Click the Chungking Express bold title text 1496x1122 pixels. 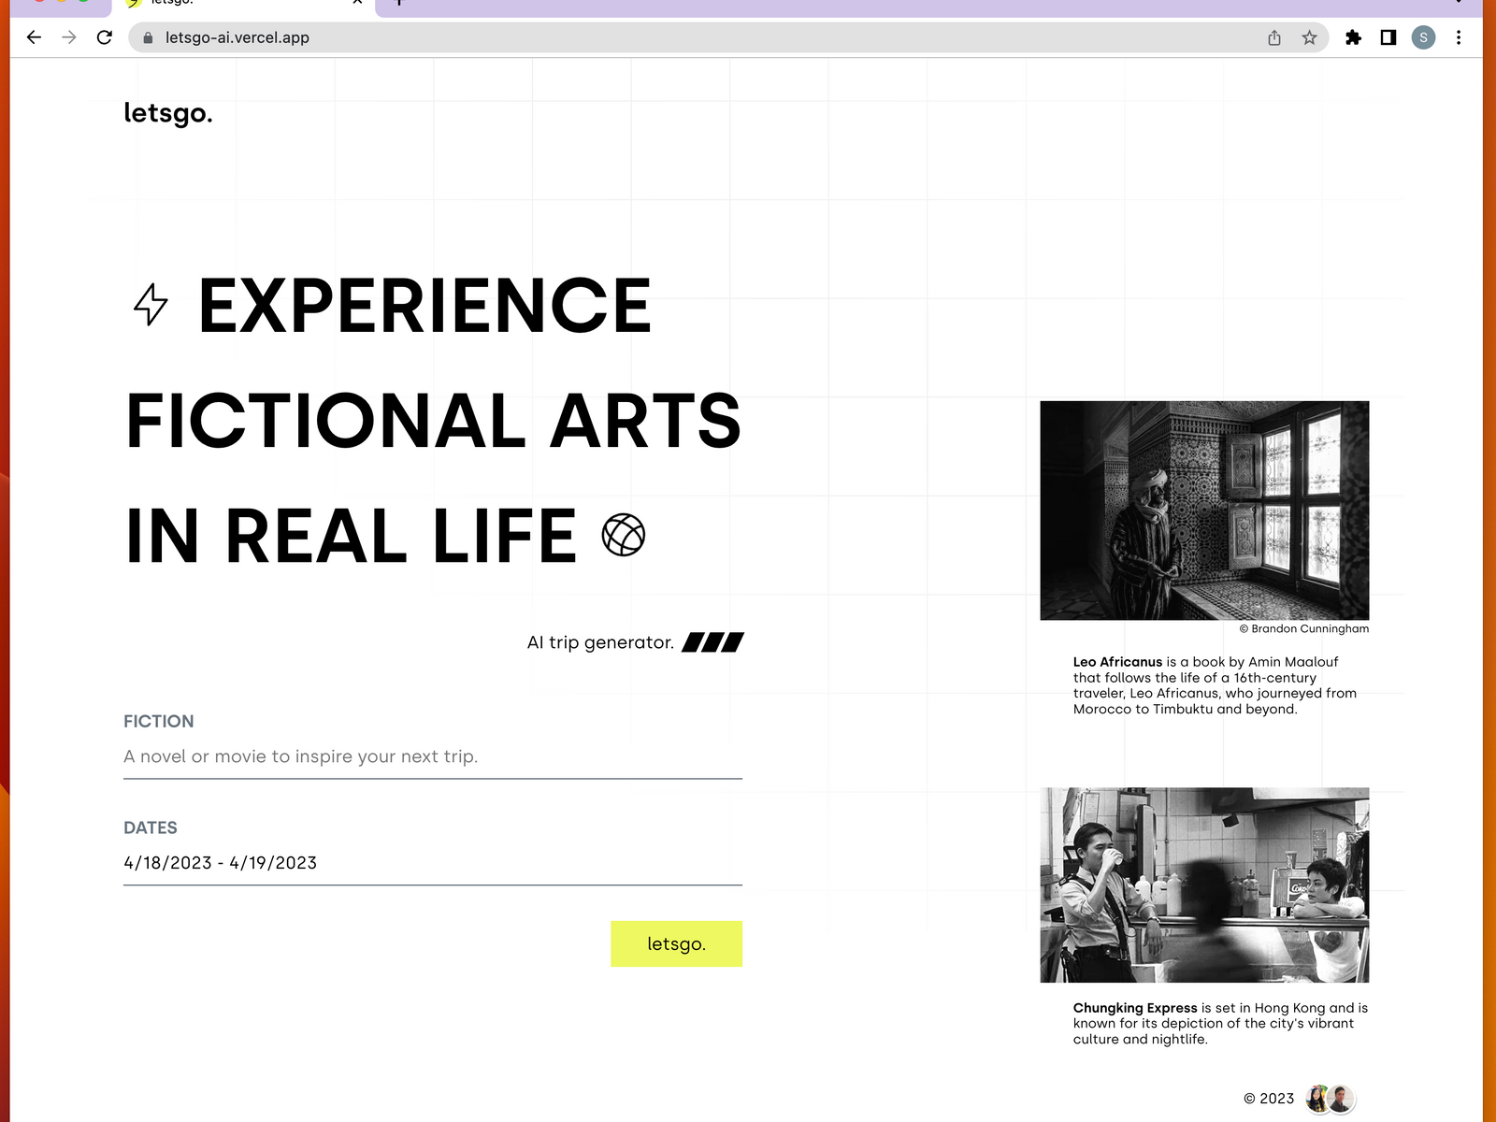click(x=1135, y=1008)
